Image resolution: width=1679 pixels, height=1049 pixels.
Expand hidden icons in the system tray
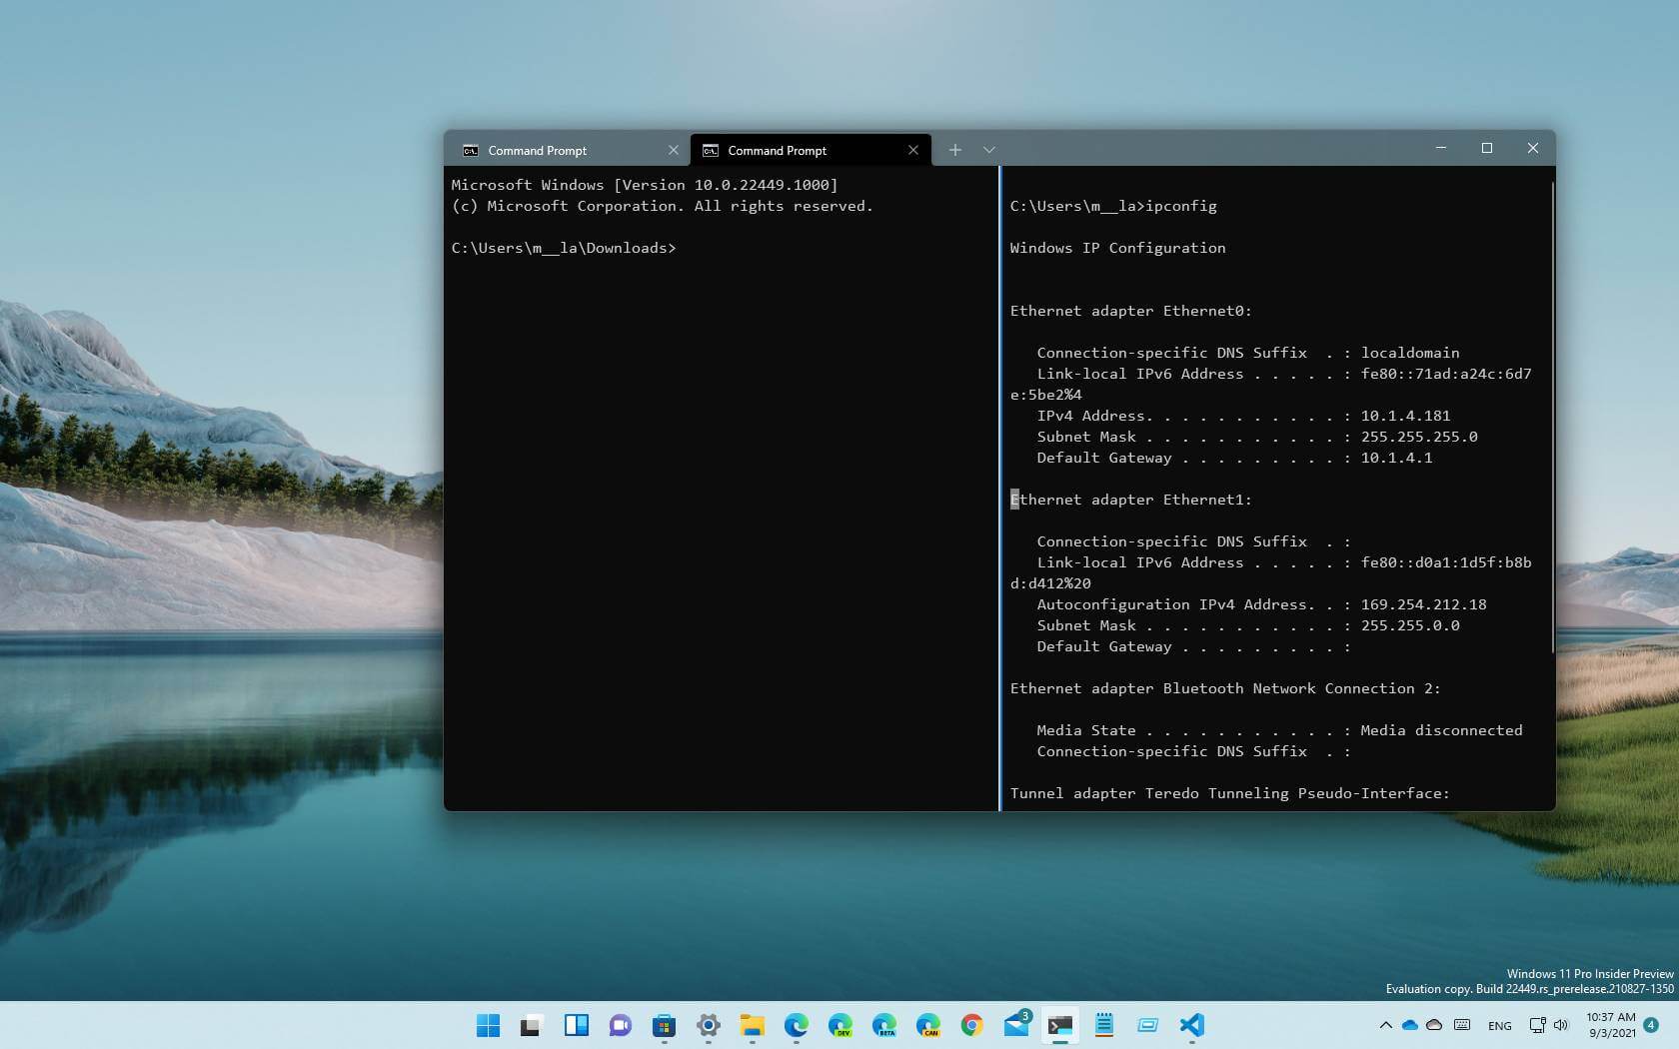[x=1387, y=1025]
